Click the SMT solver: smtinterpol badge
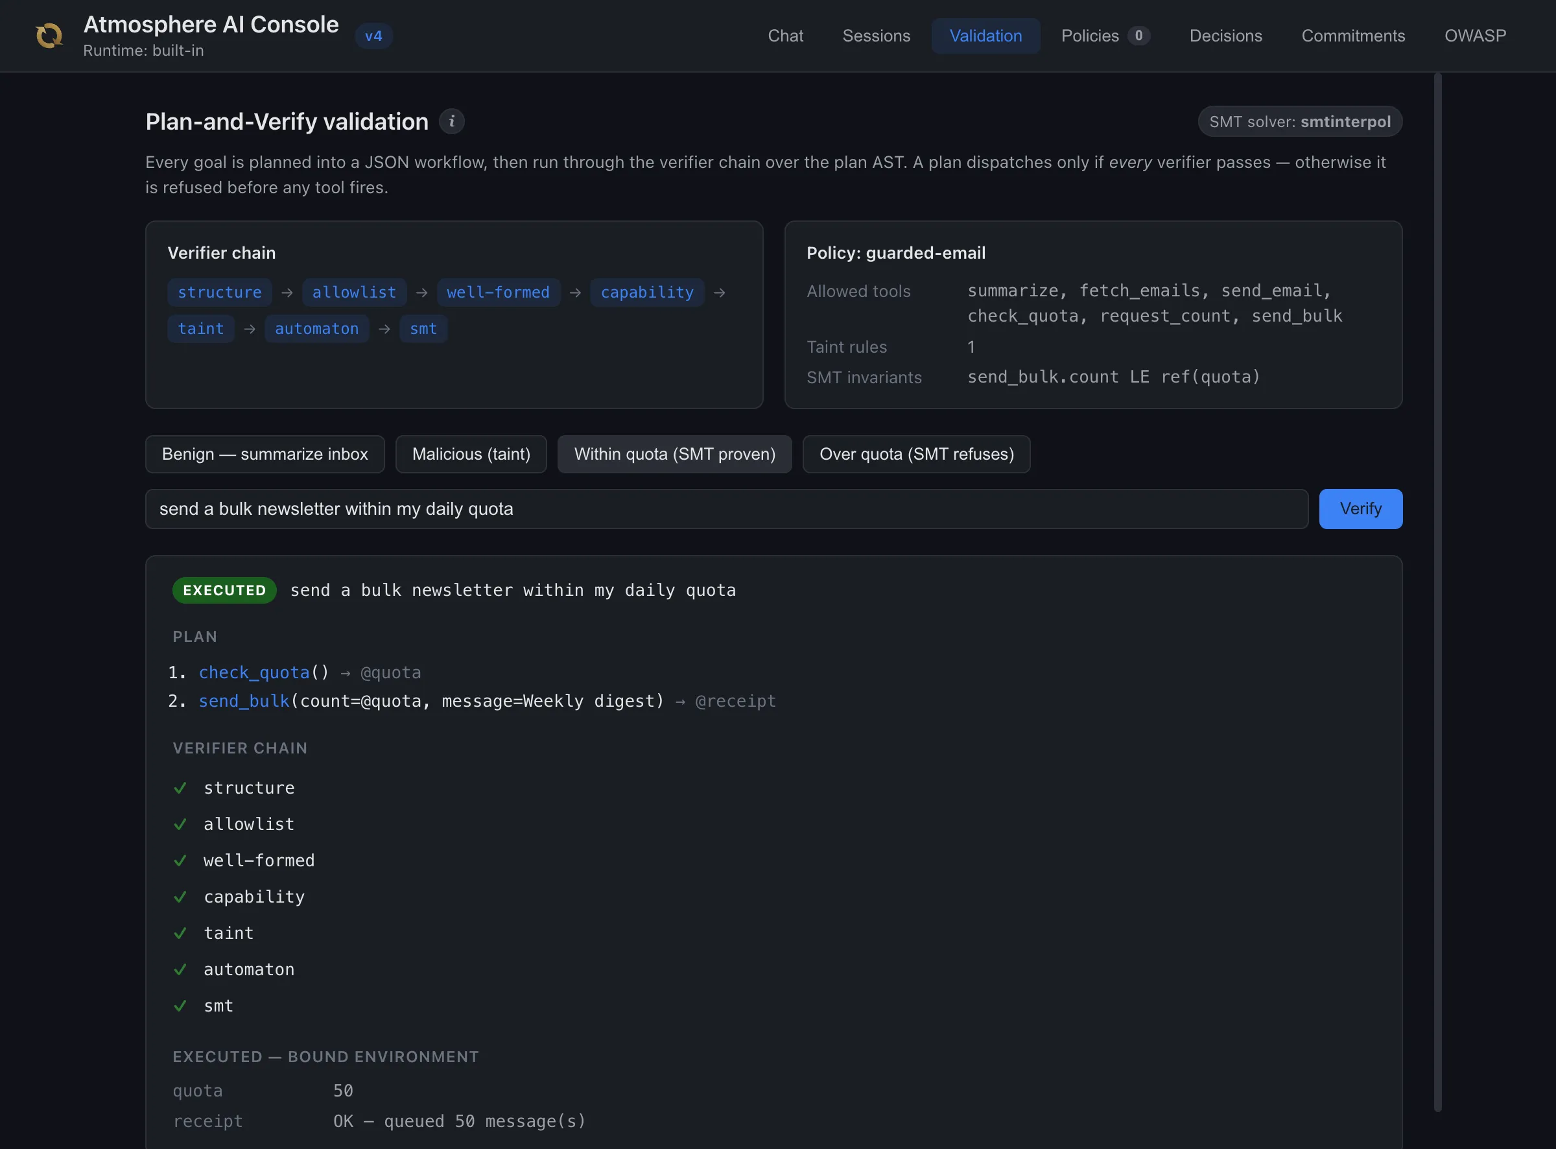The height and width of the screenshot is (1149, 1556). pos(1299,122)
